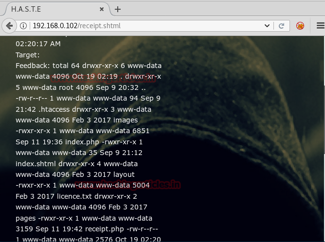Screen dimensions: 325x242
Task: Open a new tab with the plus button
Action: (x=118, y=9)
